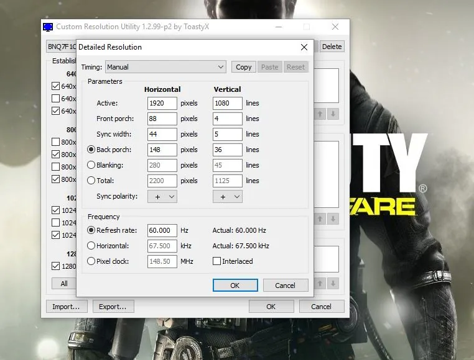Screen dimensions: 474x360
Task: Open the BNQ7F1C monitor dropdown in main window
Action: click(61, 47)
